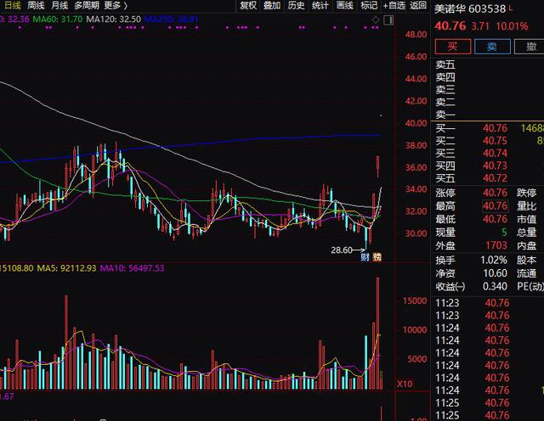Click the 返回 back button

(x=418, y=5)
